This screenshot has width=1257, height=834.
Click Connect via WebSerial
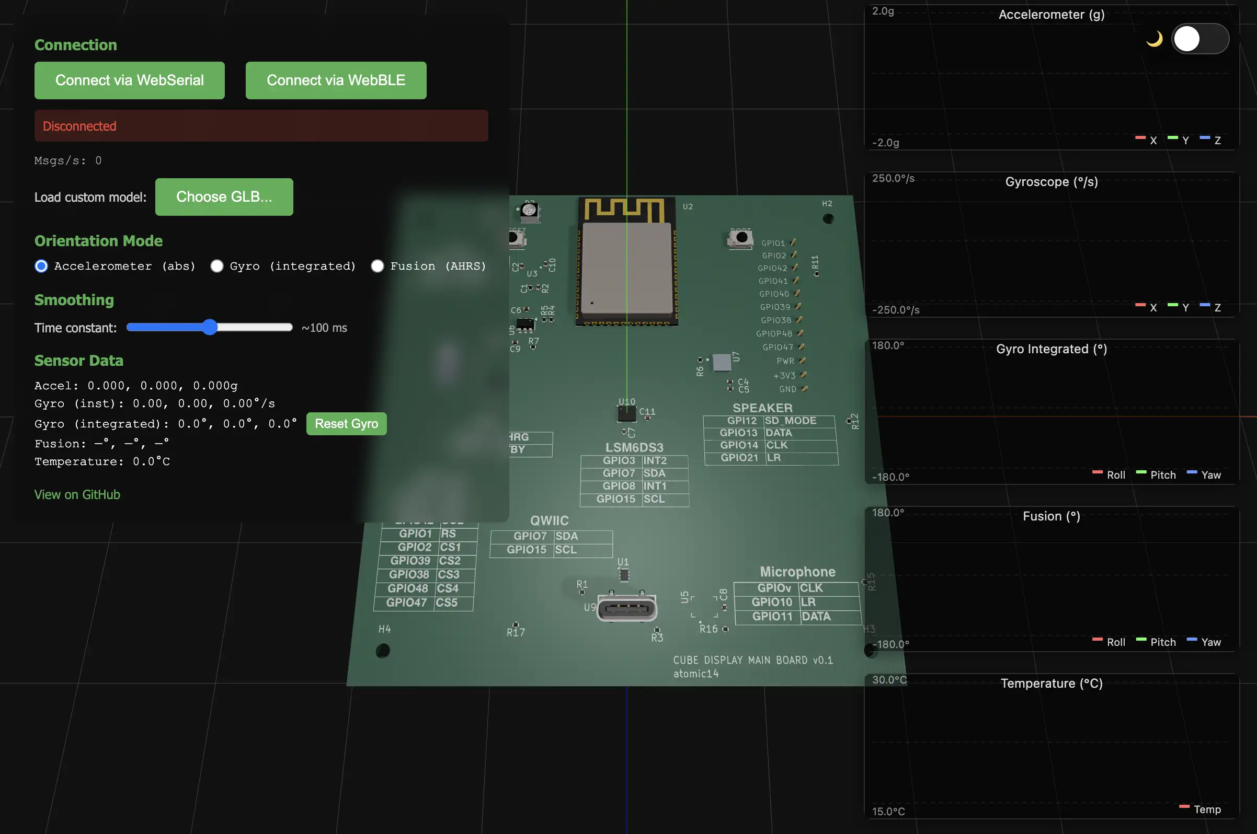point(129,80)
